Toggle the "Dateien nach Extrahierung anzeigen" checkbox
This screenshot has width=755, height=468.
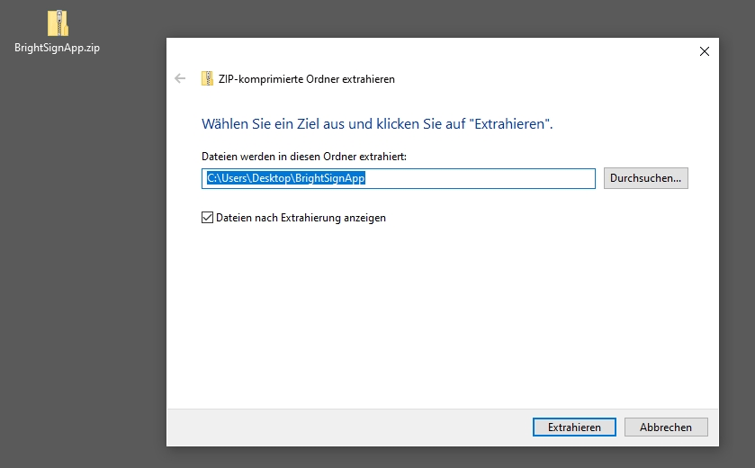[208, 218]
